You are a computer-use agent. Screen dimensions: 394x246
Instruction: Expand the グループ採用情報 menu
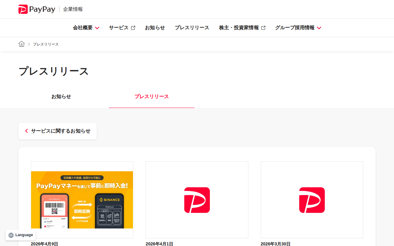pyautogui.click(x=298, y=28)
